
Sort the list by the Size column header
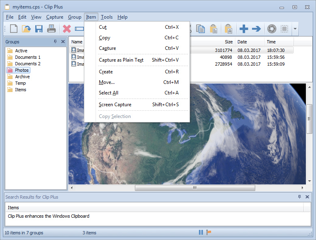pyautogui.click(x=228, y=42)
